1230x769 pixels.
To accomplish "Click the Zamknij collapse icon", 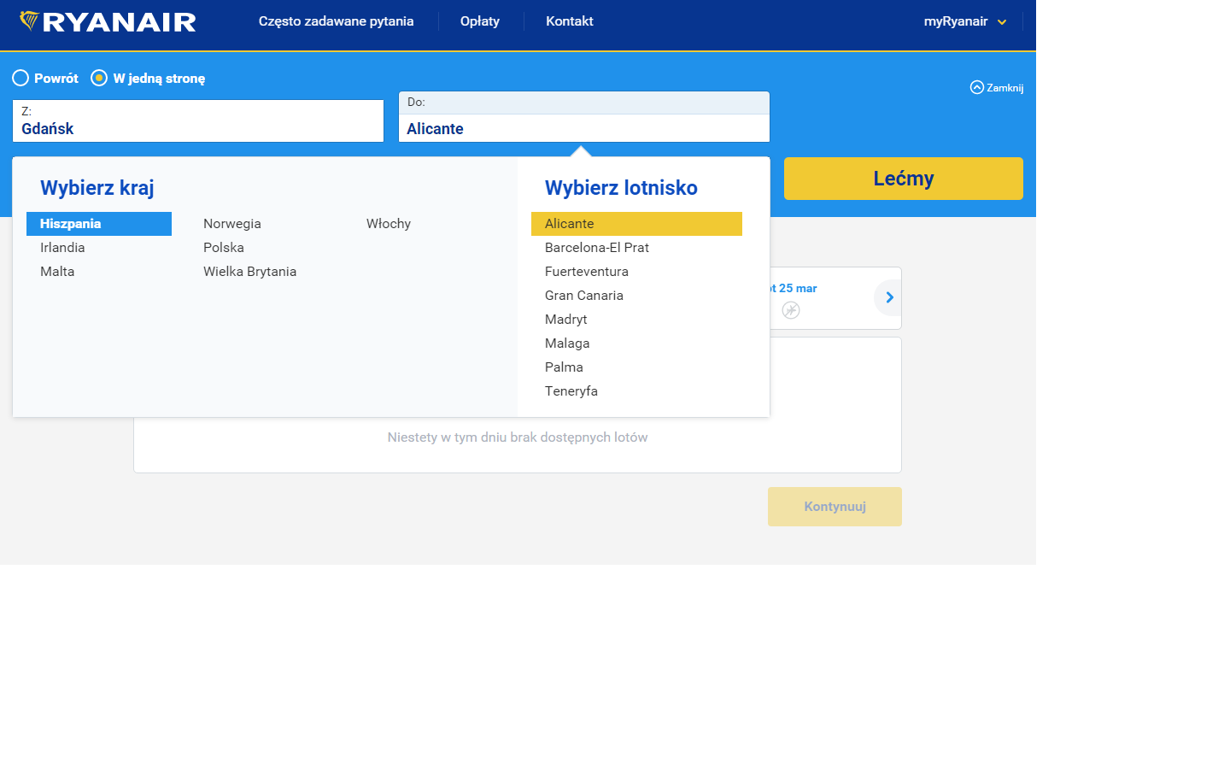I will click(x=977, y=87).
